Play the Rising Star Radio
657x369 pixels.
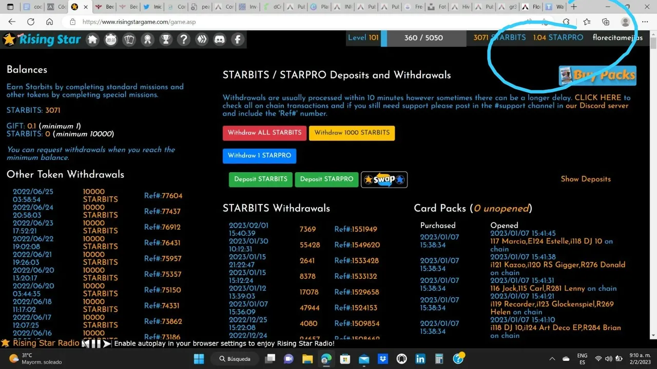[x=107, y=343]
